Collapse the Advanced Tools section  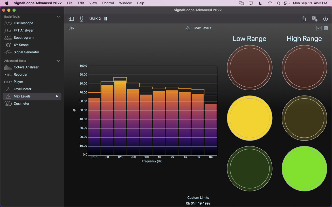(x=58, y=61)
